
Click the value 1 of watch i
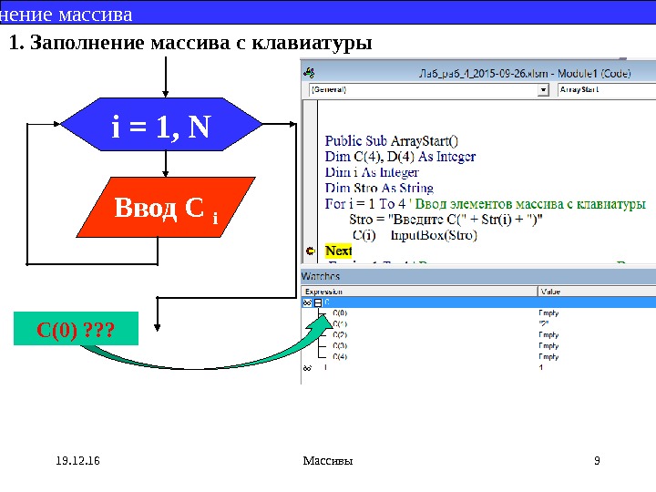pos(541,368)
